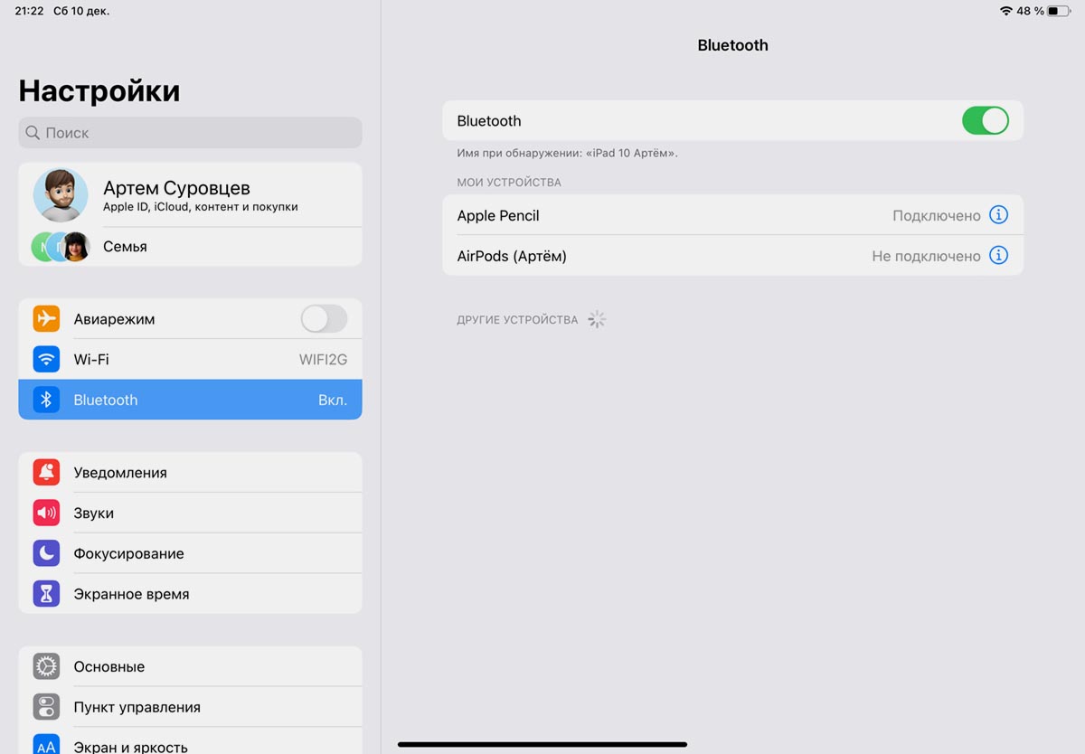Turn off the Bluetooth switch
The image size is (1085, 754).
985,120
